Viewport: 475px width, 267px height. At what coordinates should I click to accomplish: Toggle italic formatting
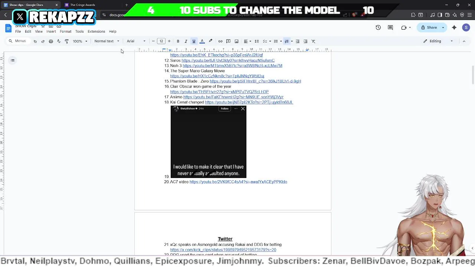[x=186, y=41]
